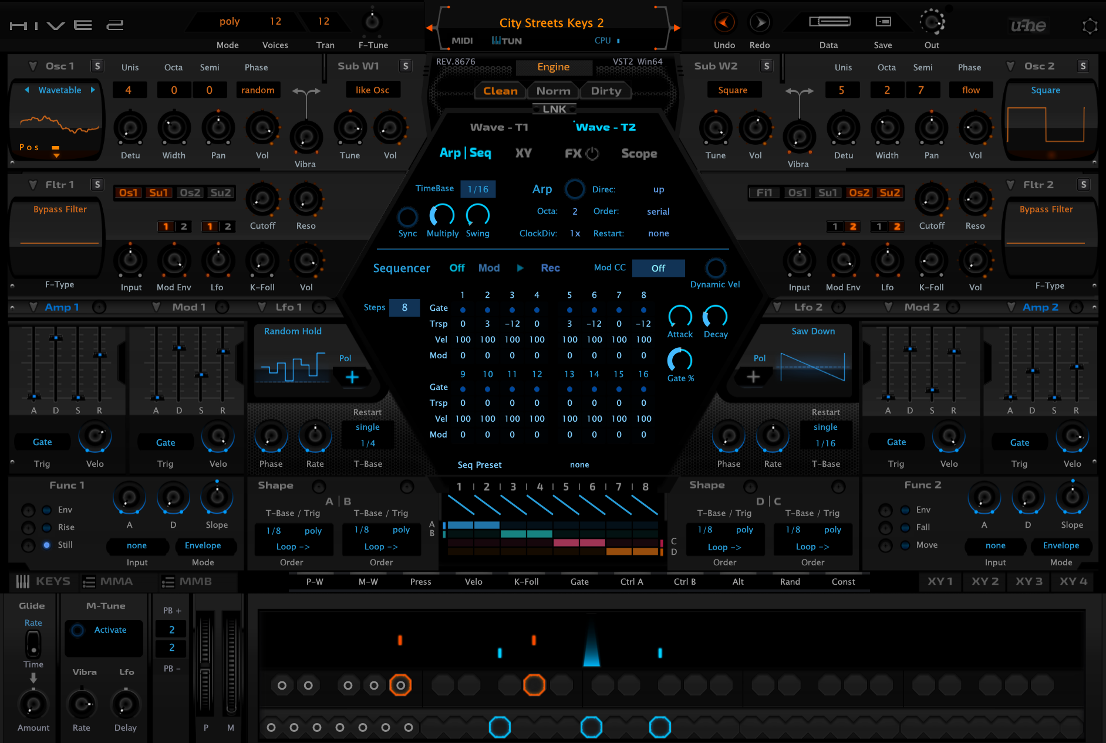The image size is (1106, 743).
Task: Enable Os2 input on Fltr 1
Action: point(190,193)
